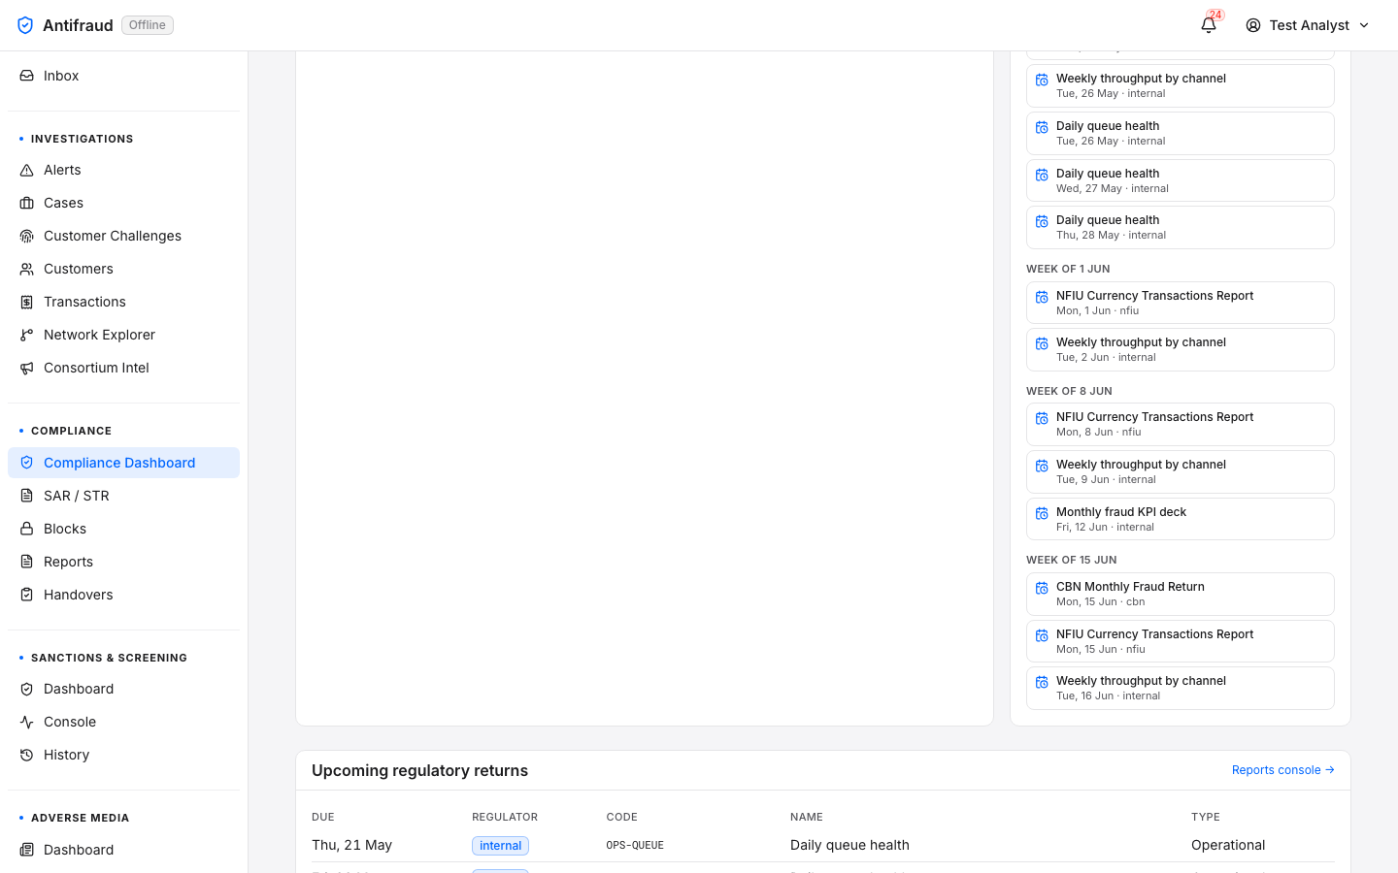Open Weekly throughput by channel for 9 Jun
The width and height of the screenshot is (1398, 873).
1181,471
